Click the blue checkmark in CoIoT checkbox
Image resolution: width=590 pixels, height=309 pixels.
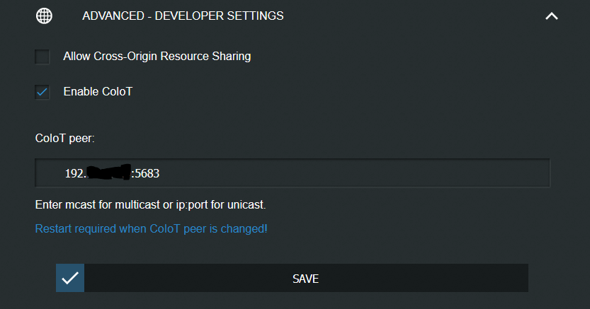click(x=42, y=92)
